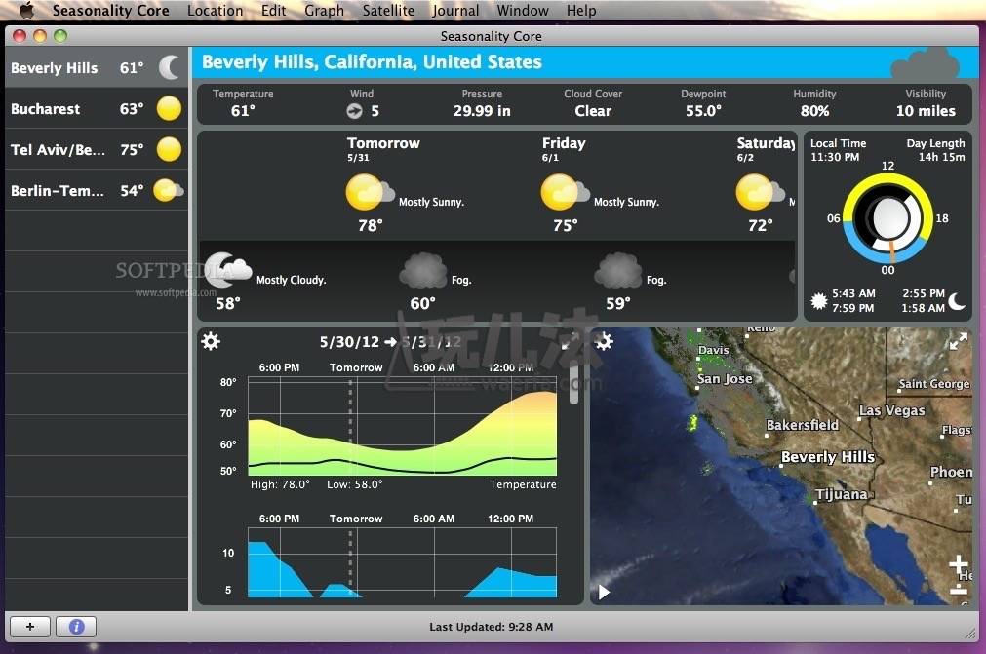Play the satellite map animation
This screenshot has height=654, width=986.
click(x=604, y=592)
